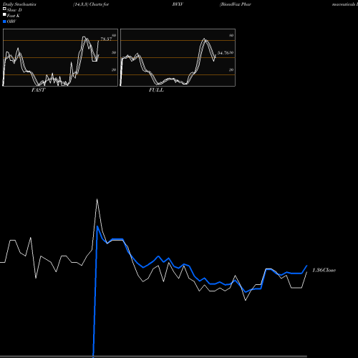Screen dimensions: 358x358
Task: Click the FAST stochastic chart panel
Action: click(x=60, y=57)
